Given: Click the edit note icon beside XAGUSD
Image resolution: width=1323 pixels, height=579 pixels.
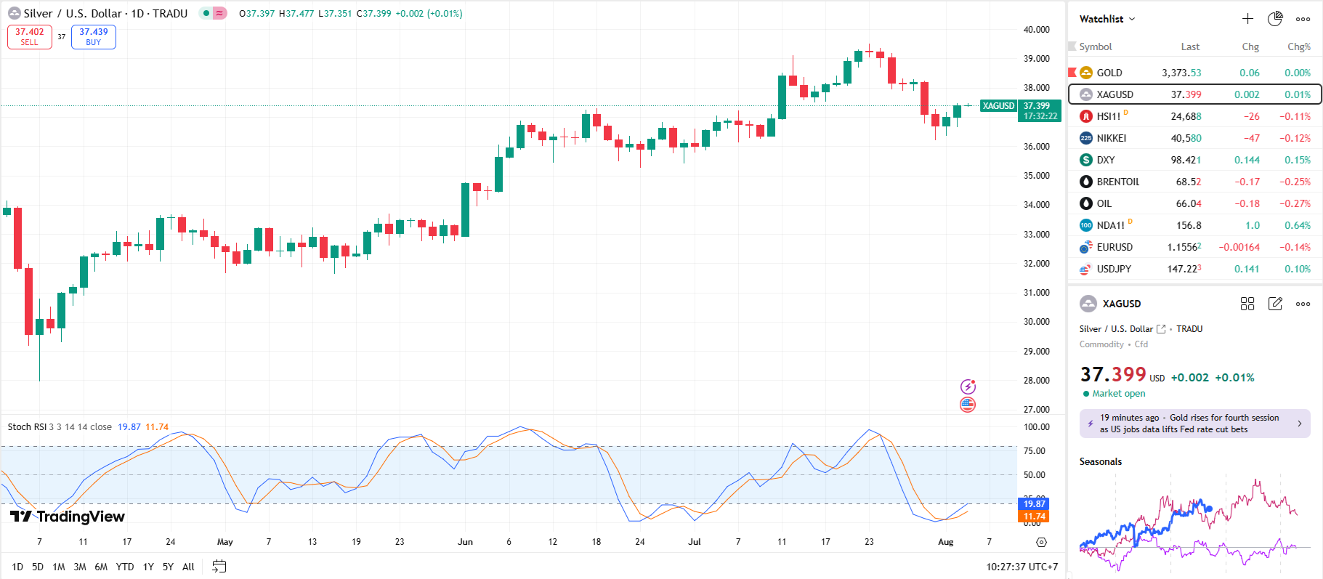Looking at the screenshot, I should (1275, 304).
